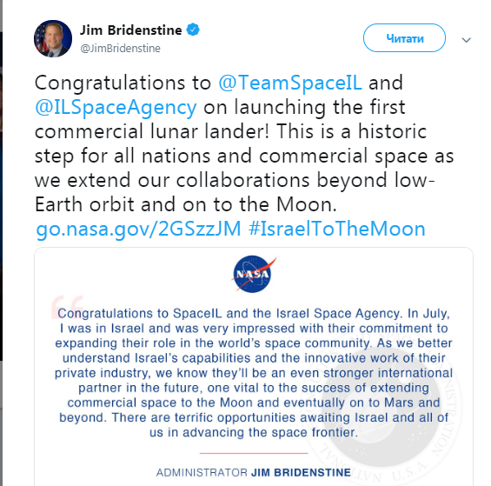Click the red quotation mark graphic
Image resolution: width=491 pixels, height=486 pixels.
click(67, 306)
